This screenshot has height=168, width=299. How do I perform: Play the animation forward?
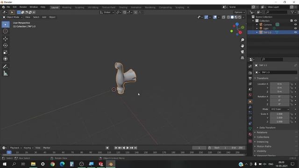(128, 148)
